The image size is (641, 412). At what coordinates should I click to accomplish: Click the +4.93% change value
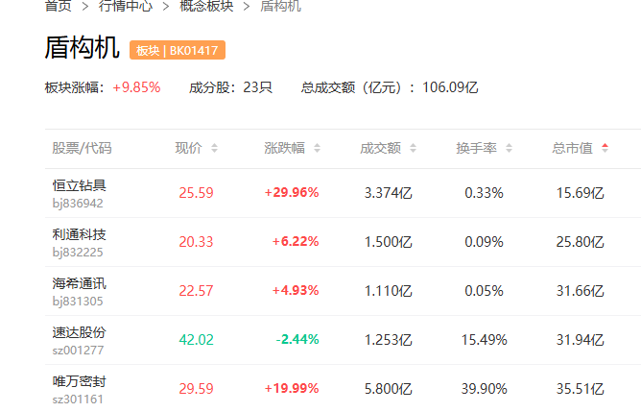(x=296, y=290)
